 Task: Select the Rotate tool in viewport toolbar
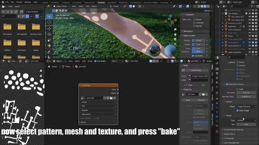(49, 34)
